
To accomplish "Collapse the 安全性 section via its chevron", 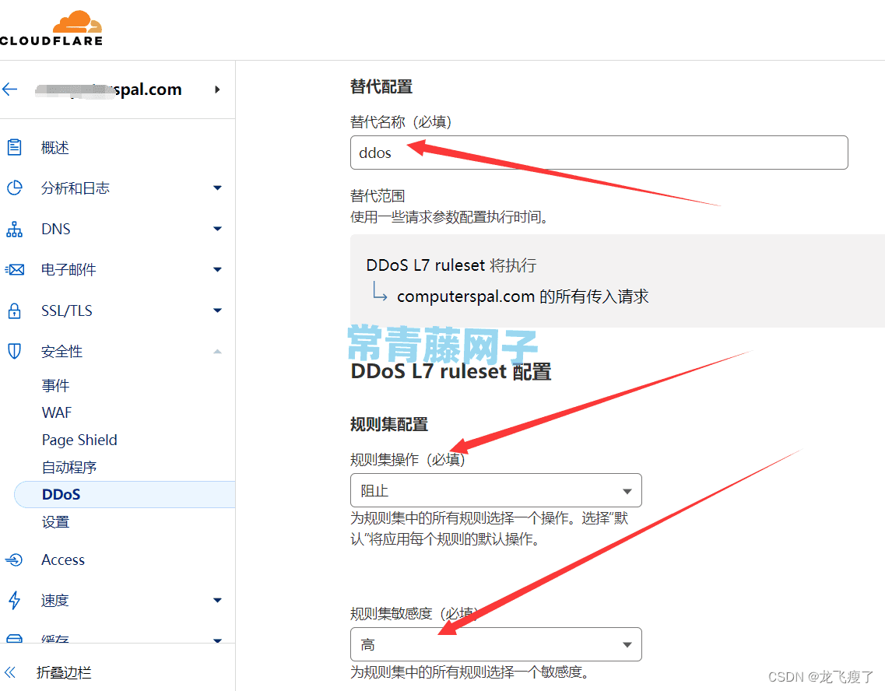I will pos(217,351).
